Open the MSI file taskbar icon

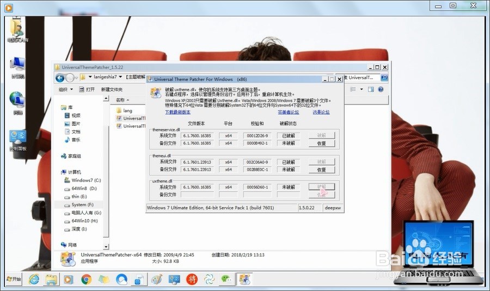(139, 279)
